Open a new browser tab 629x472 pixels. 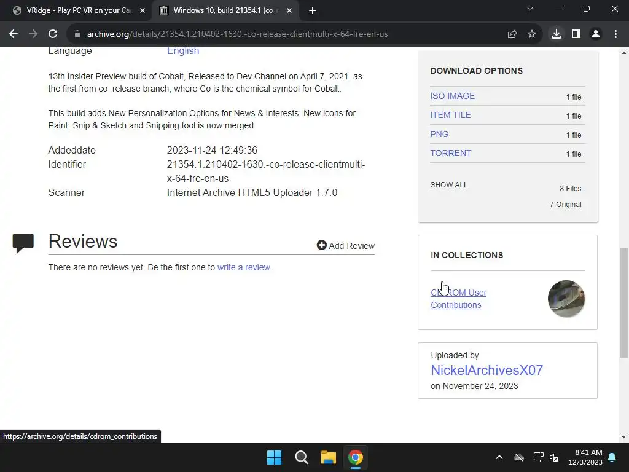(313, 11)
